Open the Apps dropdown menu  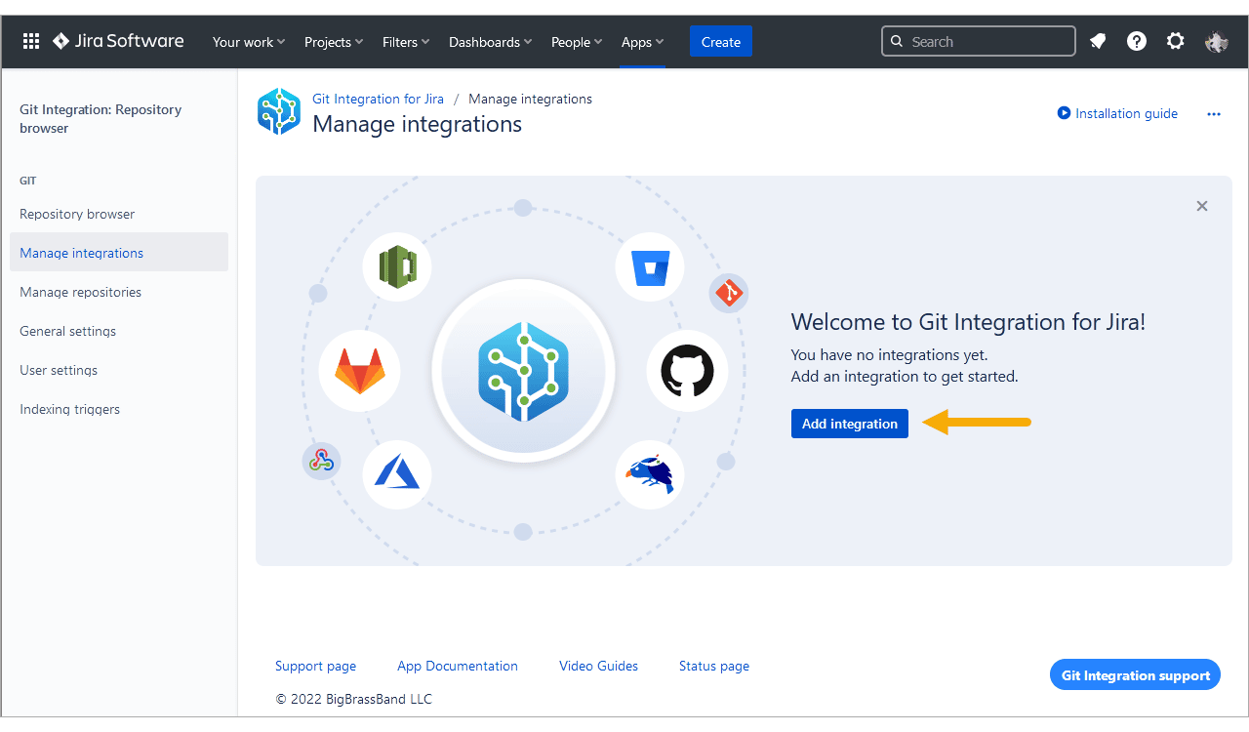642,42
